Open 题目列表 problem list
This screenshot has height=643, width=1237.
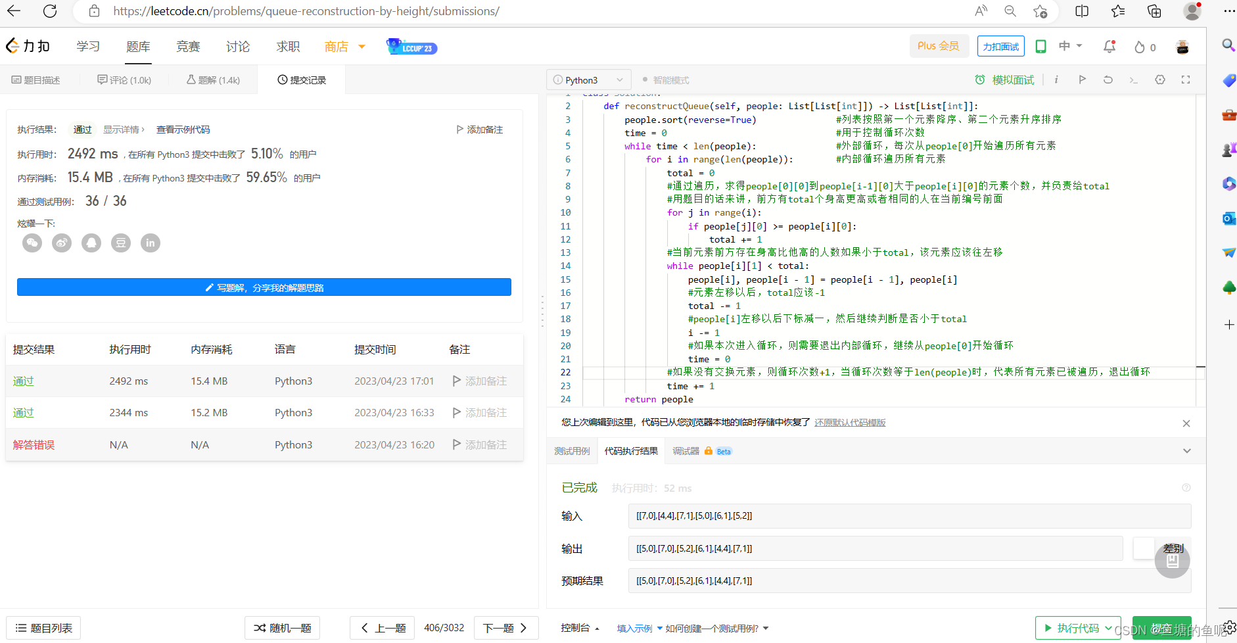point(43,628)
